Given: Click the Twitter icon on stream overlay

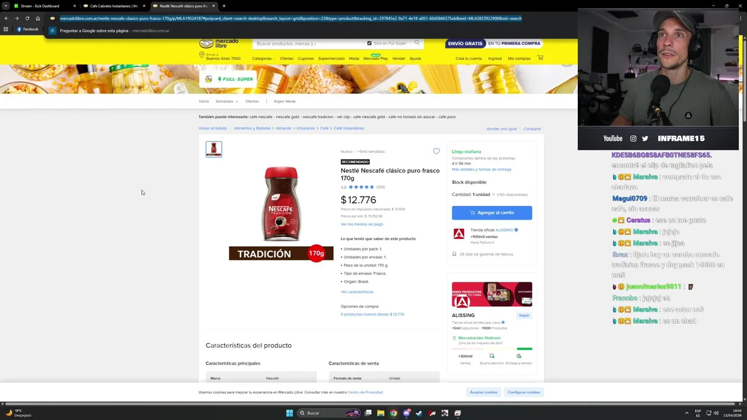Looking at the screenshot, I should pos(645,138).
